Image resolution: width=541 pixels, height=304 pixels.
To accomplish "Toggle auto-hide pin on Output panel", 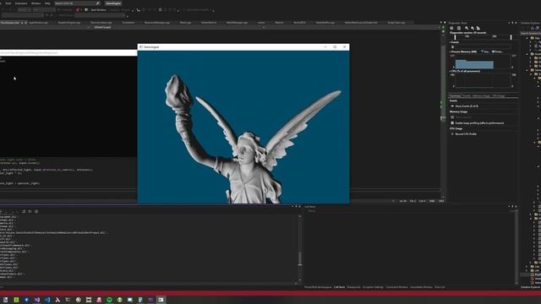I will tap(296, 206).
